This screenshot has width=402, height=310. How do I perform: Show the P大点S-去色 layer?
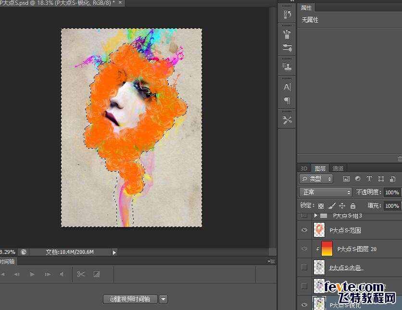click(x=304, y=267)
